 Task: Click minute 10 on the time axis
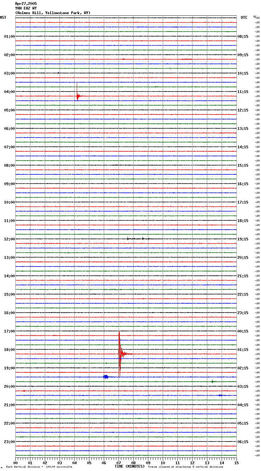click(x=163, y=463)
